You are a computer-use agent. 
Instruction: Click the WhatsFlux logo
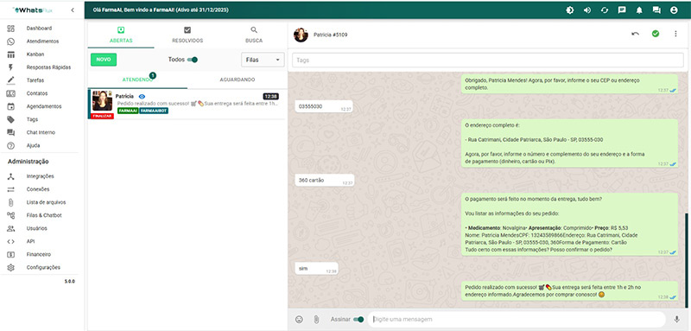[x=32, y=10]
